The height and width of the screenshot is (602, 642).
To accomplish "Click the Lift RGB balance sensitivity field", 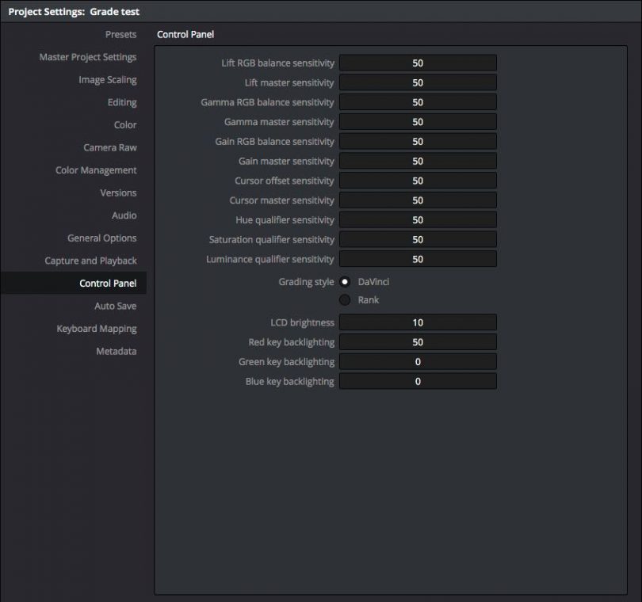I will [418, 63].
